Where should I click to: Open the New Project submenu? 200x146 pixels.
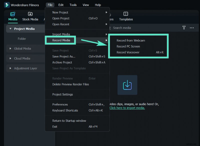pos(60,12)
